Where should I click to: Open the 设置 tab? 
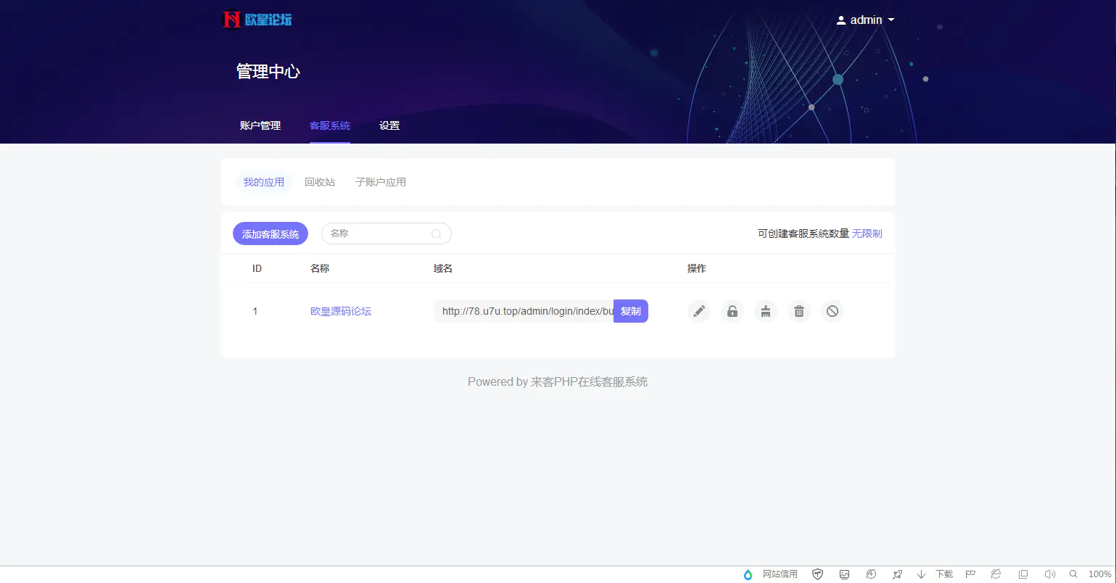click(389, 125)
